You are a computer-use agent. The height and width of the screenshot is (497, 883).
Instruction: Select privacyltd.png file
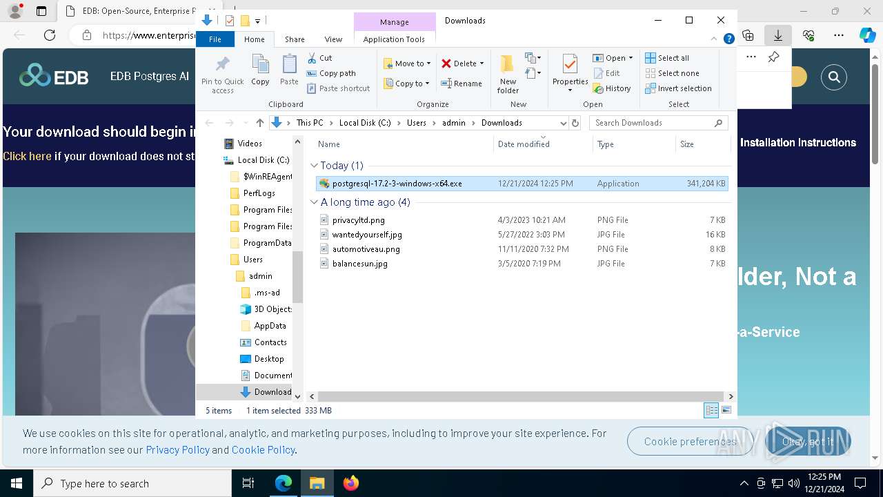[x=522, y=220]
